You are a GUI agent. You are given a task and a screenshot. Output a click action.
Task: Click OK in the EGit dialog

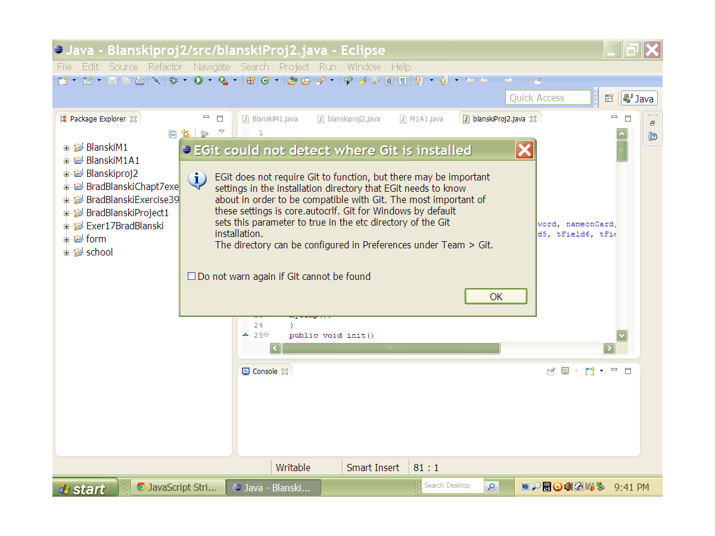coord(496,297)
